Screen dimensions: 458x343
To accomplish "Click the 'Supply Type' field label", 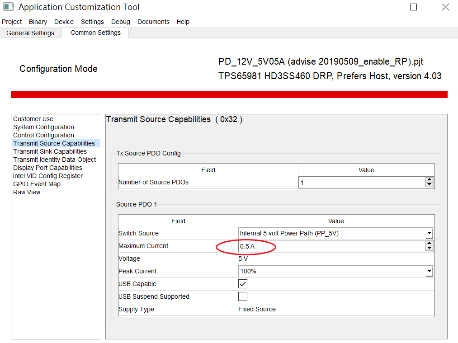I will tap(136, 309).
